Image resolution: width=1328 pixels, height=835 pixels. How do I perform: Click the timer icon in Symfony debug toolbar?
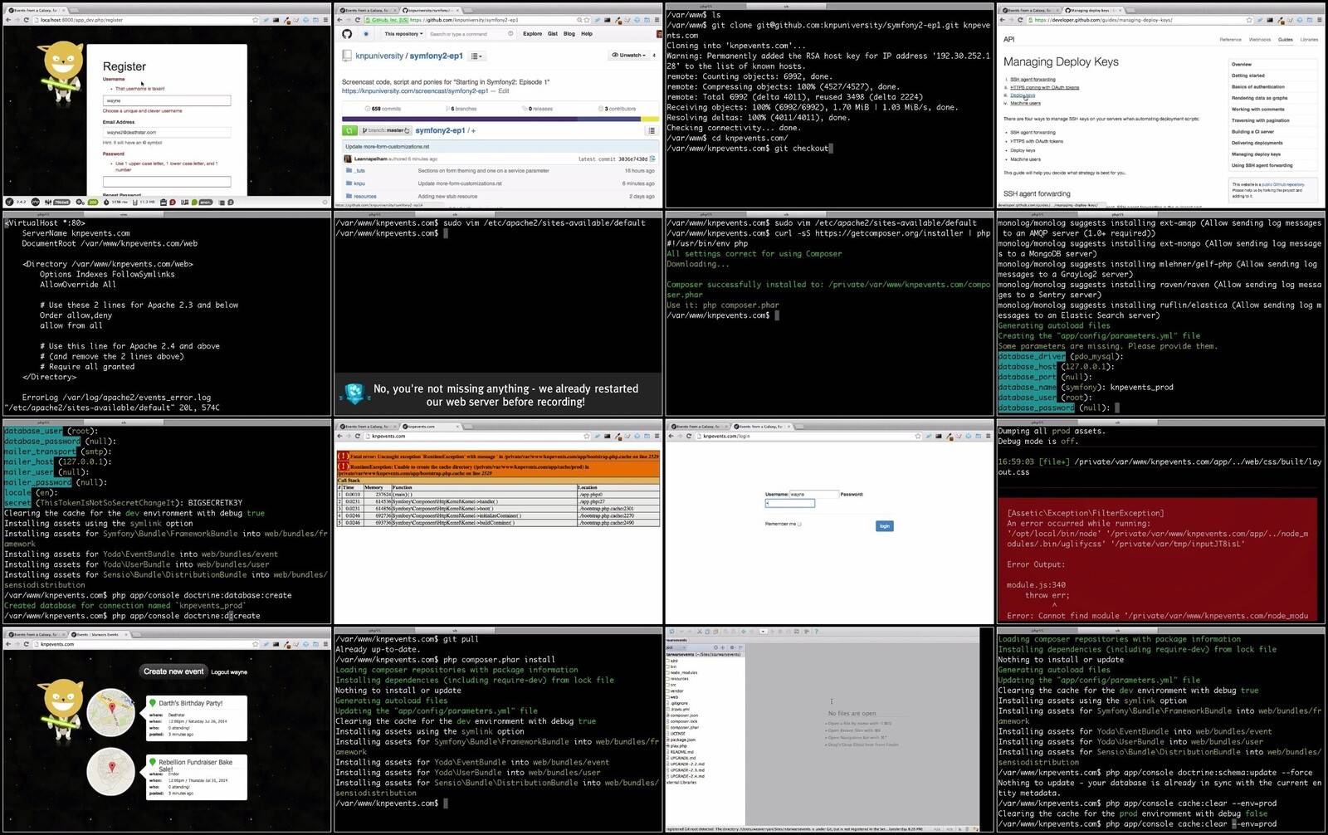(x=106, y=202)
